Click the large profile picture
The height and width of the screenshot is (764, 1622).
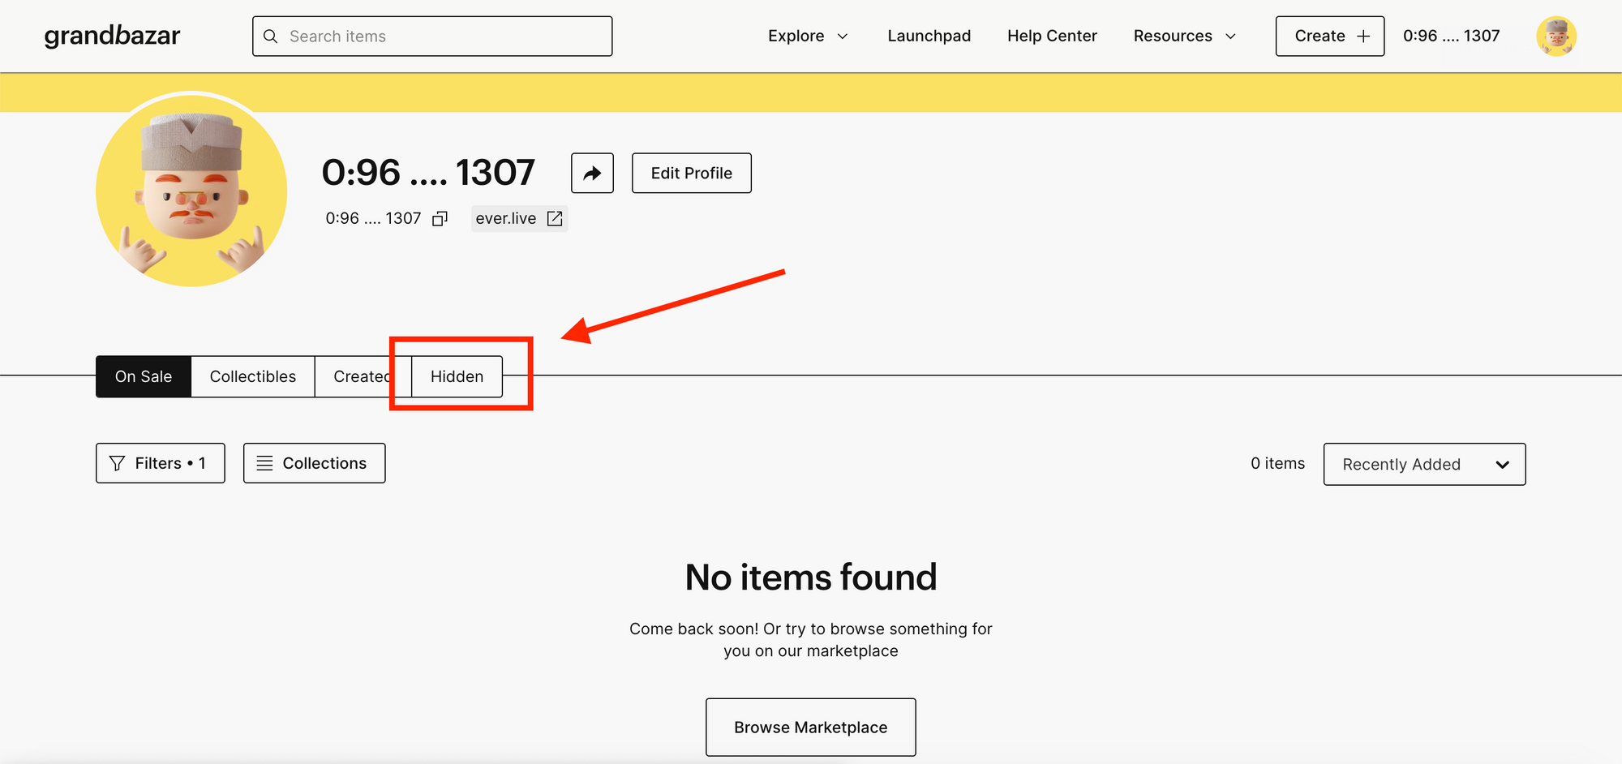[191, 189]
